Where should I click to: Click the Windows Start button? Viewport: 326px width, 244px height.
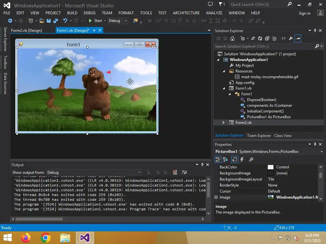coord(8,238)
